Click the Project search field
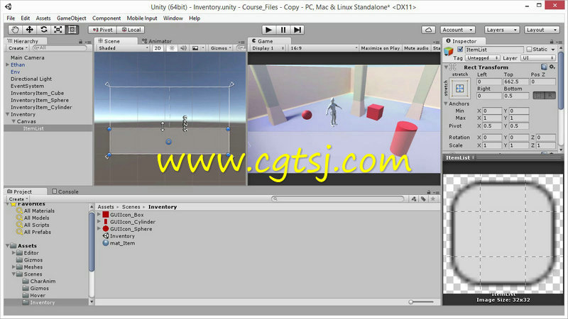The width and height of the screenshot is (568, 319). [x=338, y=199]
